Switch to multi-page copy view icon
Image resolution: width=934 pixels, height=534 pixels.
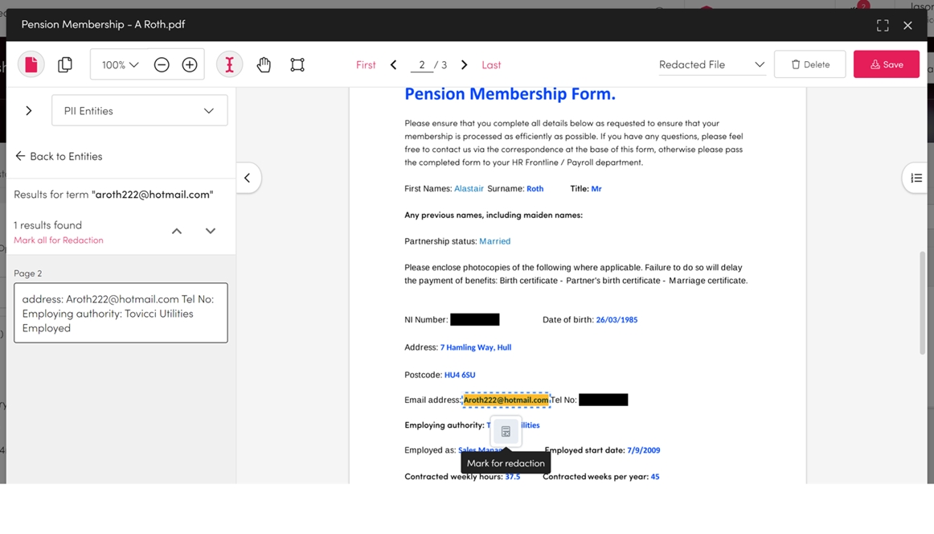(x=65, y=64)
